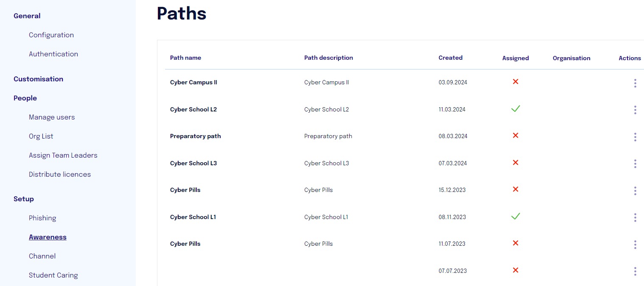Open Distribute licences page
Viewport: 644px width, 286px height.
(x=60, y=175)
